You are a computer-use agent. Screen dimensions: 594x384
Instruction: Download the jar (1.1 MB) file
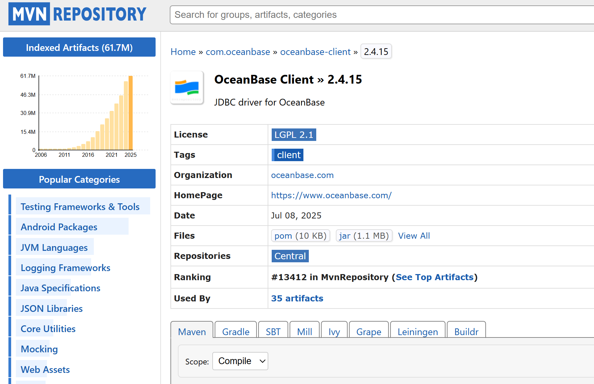364,236
